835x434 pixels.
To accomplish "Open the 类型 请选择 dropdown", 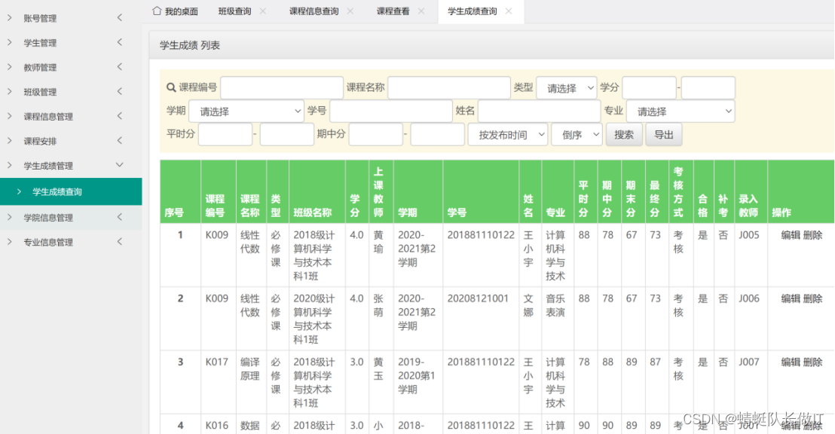I will [567, 87].
